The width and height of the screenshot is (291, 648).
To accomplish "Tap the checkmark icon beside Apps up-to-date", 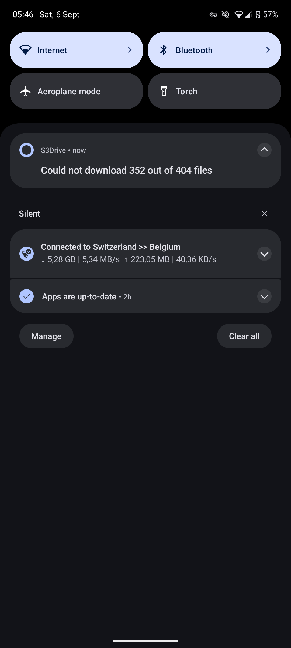I will (x=26, y=296).
